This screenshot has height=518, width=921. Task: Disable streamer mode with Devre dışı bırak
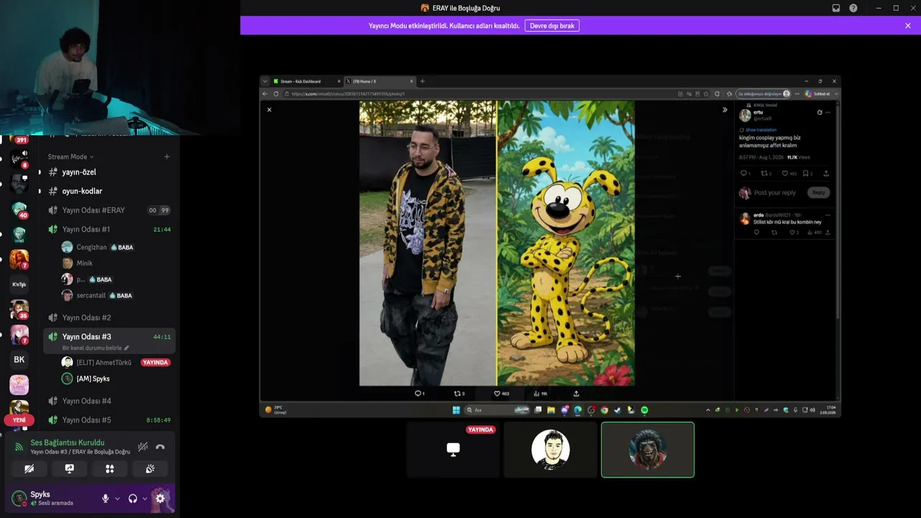552,26
